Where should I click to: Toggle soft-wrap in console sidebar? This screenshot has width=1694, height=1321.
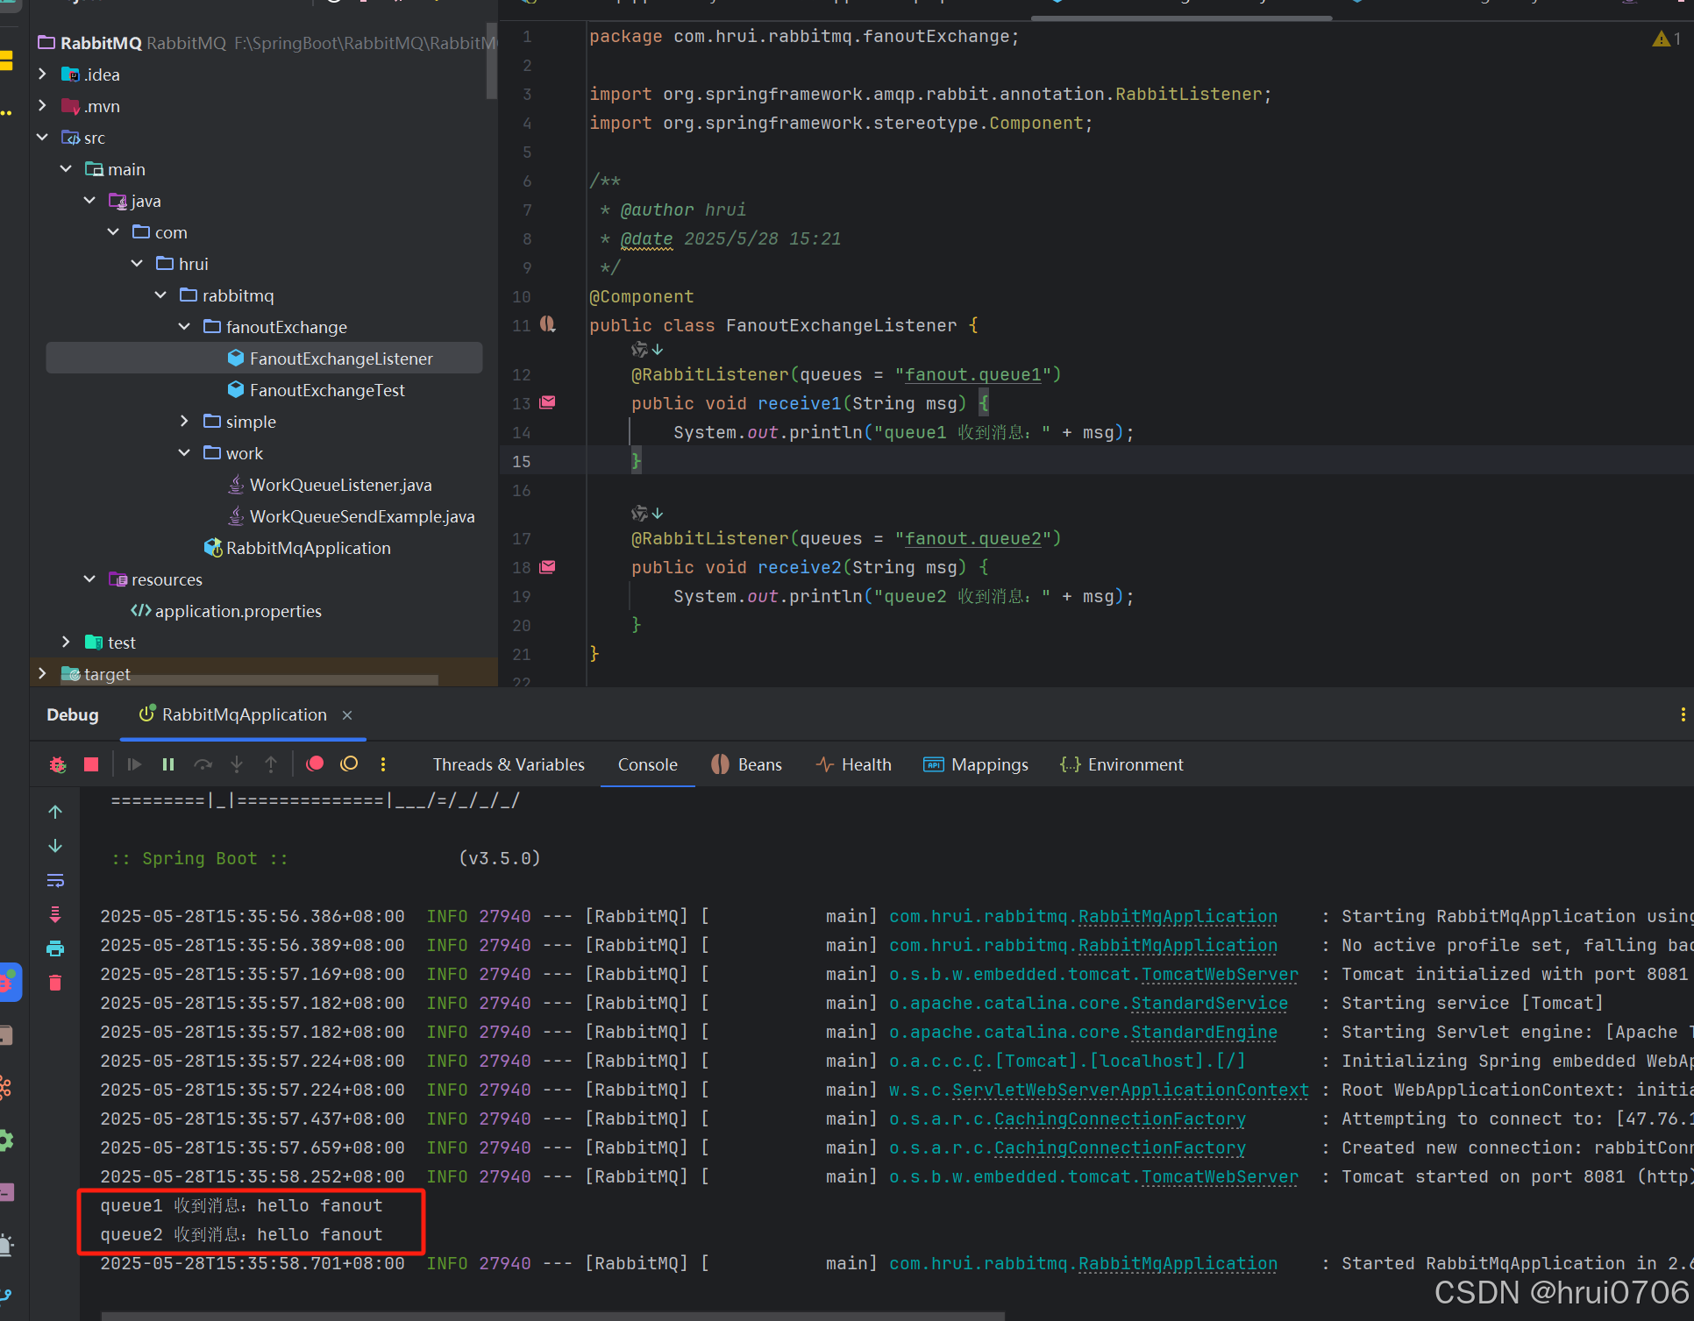pos(55,880)
